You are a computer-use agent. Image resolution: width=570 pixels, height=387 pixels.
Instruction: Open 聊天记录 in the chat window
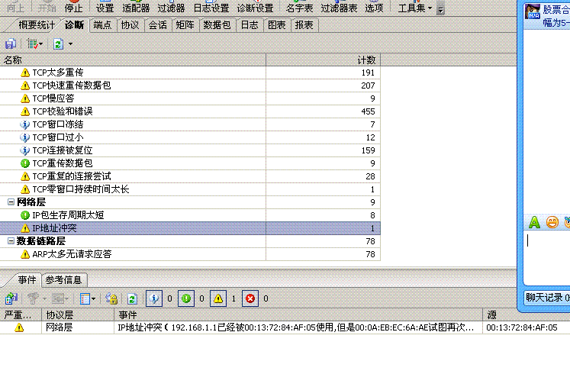point(546,298)
